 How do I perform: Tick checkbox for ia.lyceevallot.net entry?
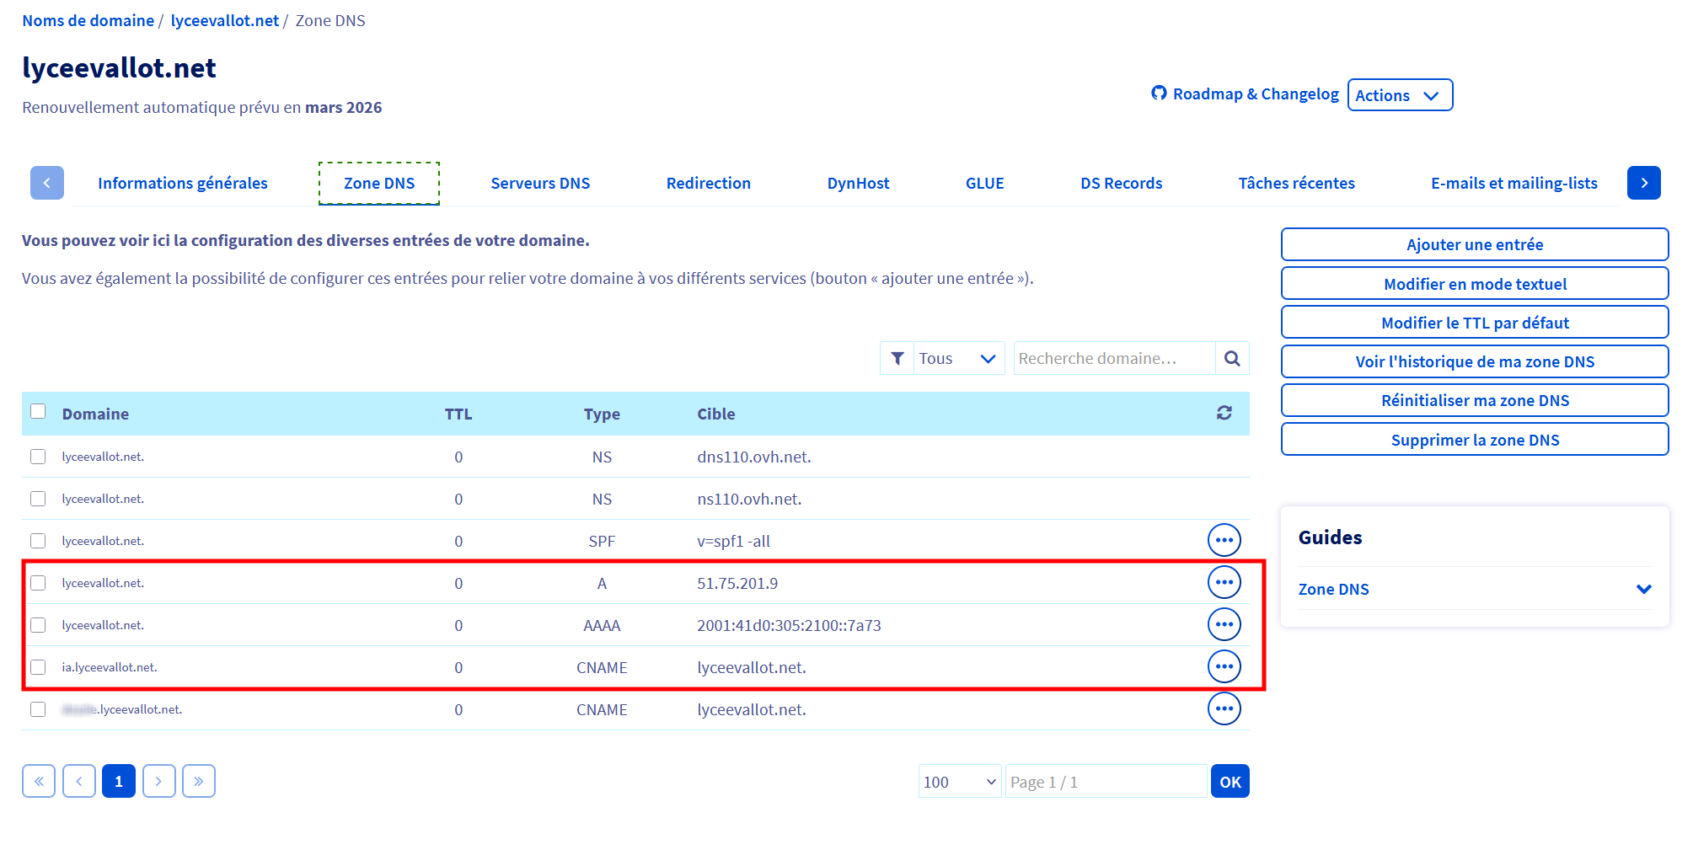(x=38, y=667)
